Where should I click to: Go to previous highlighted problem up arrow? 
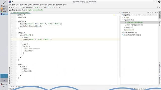coord(117,15)
